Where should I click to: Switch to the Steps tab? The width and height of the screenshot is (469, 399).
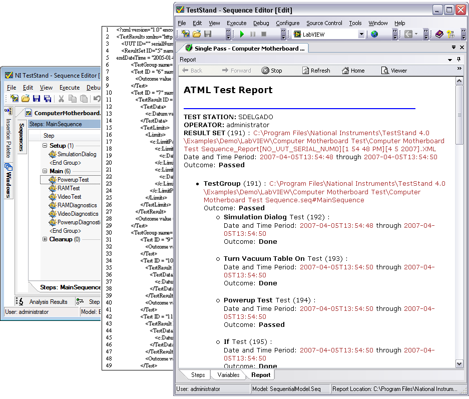point(198,375)
